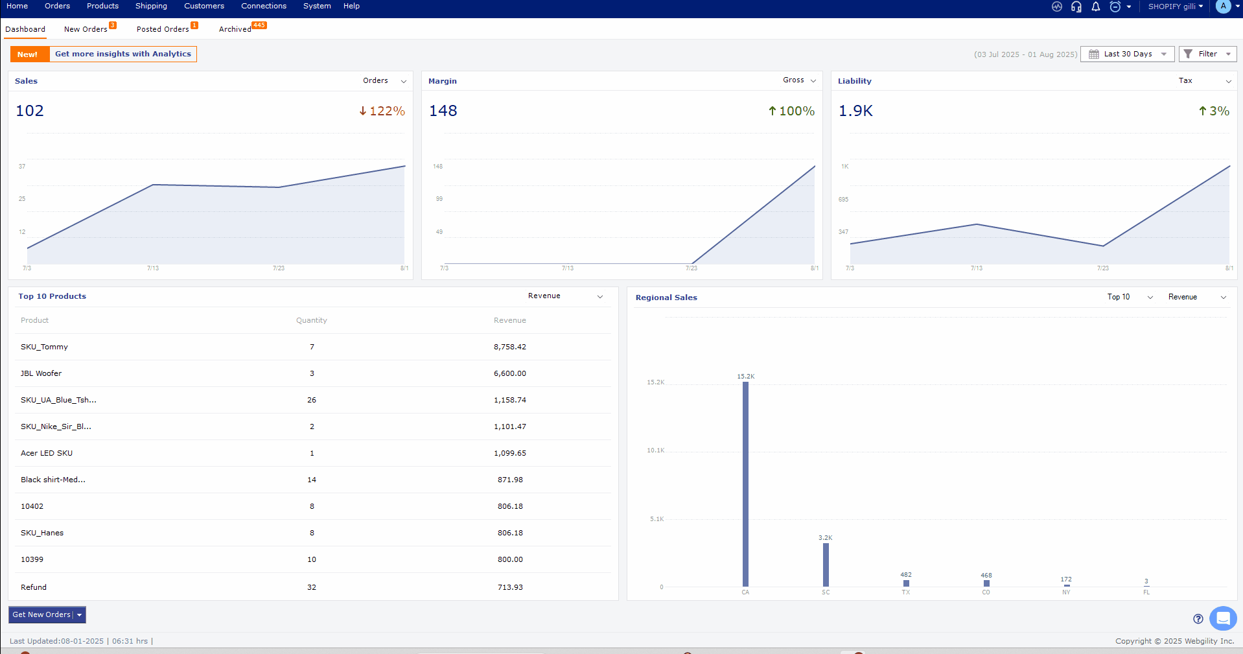Click the headset support icon

pos(1076,6)
